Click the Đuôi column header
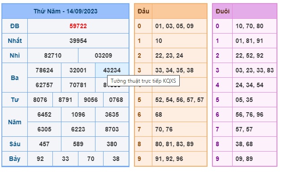281x173 pixels. pos(223,11)
